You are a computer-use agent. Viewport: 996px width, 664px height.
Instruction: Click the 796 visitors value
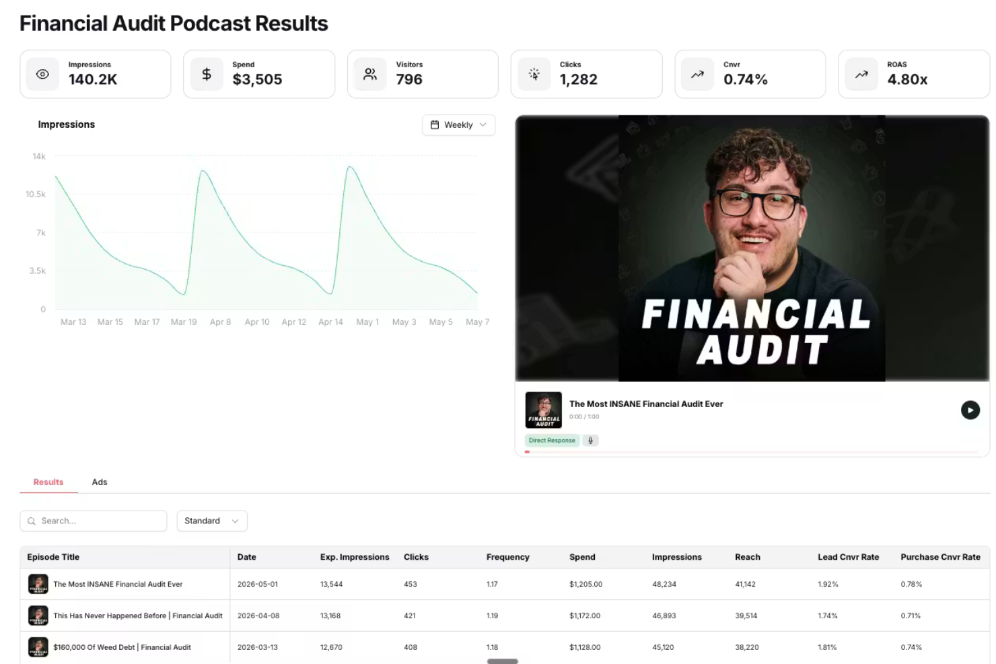409,79
